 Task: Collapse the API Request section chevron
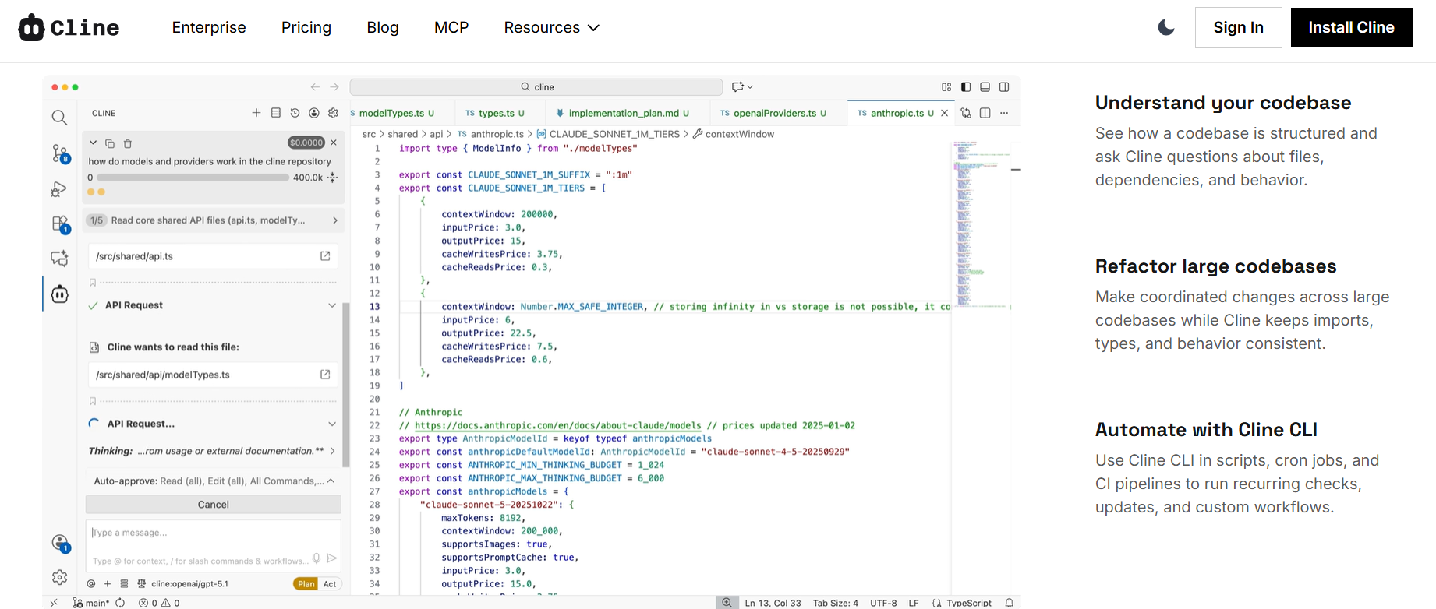click(332, 305)
